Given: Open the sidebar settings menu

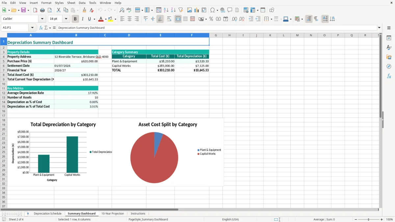Looking at the screenshot, I should tap(389, 28).
